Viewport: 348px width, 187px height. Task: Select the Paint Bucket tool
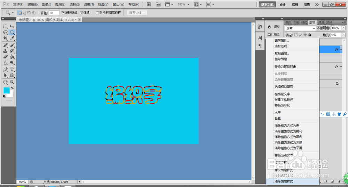coord(12,57)
